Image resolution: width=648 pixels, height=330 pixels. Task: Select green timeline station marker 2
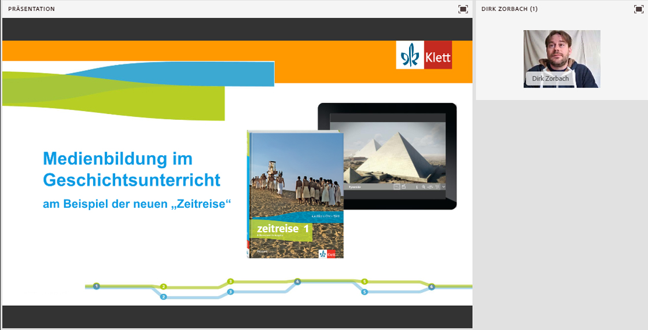click(163, 287)
